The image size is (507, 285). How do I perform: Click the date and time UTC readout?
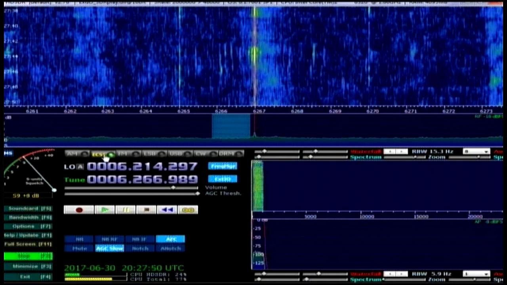[124, 268]
